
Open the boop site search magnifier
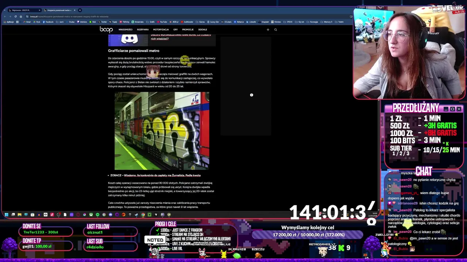click(275, 29)
